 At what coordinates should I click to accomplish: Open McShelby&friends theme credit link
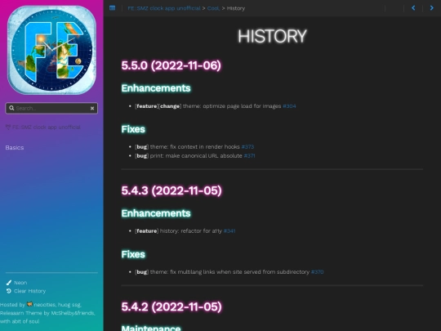73,313
